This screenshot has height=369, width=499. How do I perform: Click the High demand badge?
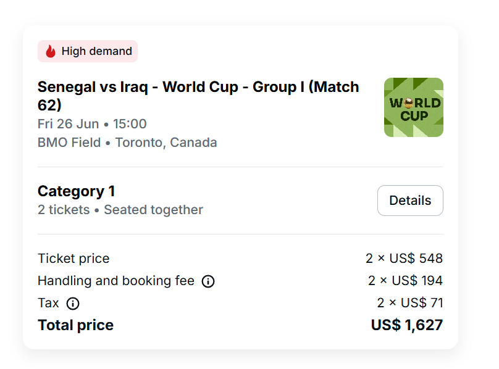click(x=88, y=51)
